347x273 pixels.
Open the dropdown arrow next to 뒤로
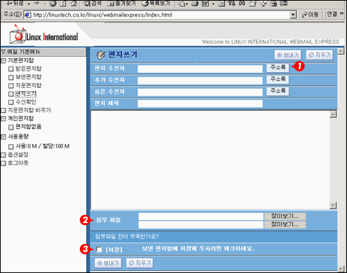pos(29,3)
